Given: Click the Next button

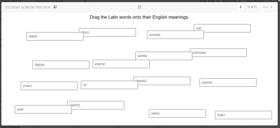Looking at the screenshot, I should pyautogui.click(x=267, y=7).
